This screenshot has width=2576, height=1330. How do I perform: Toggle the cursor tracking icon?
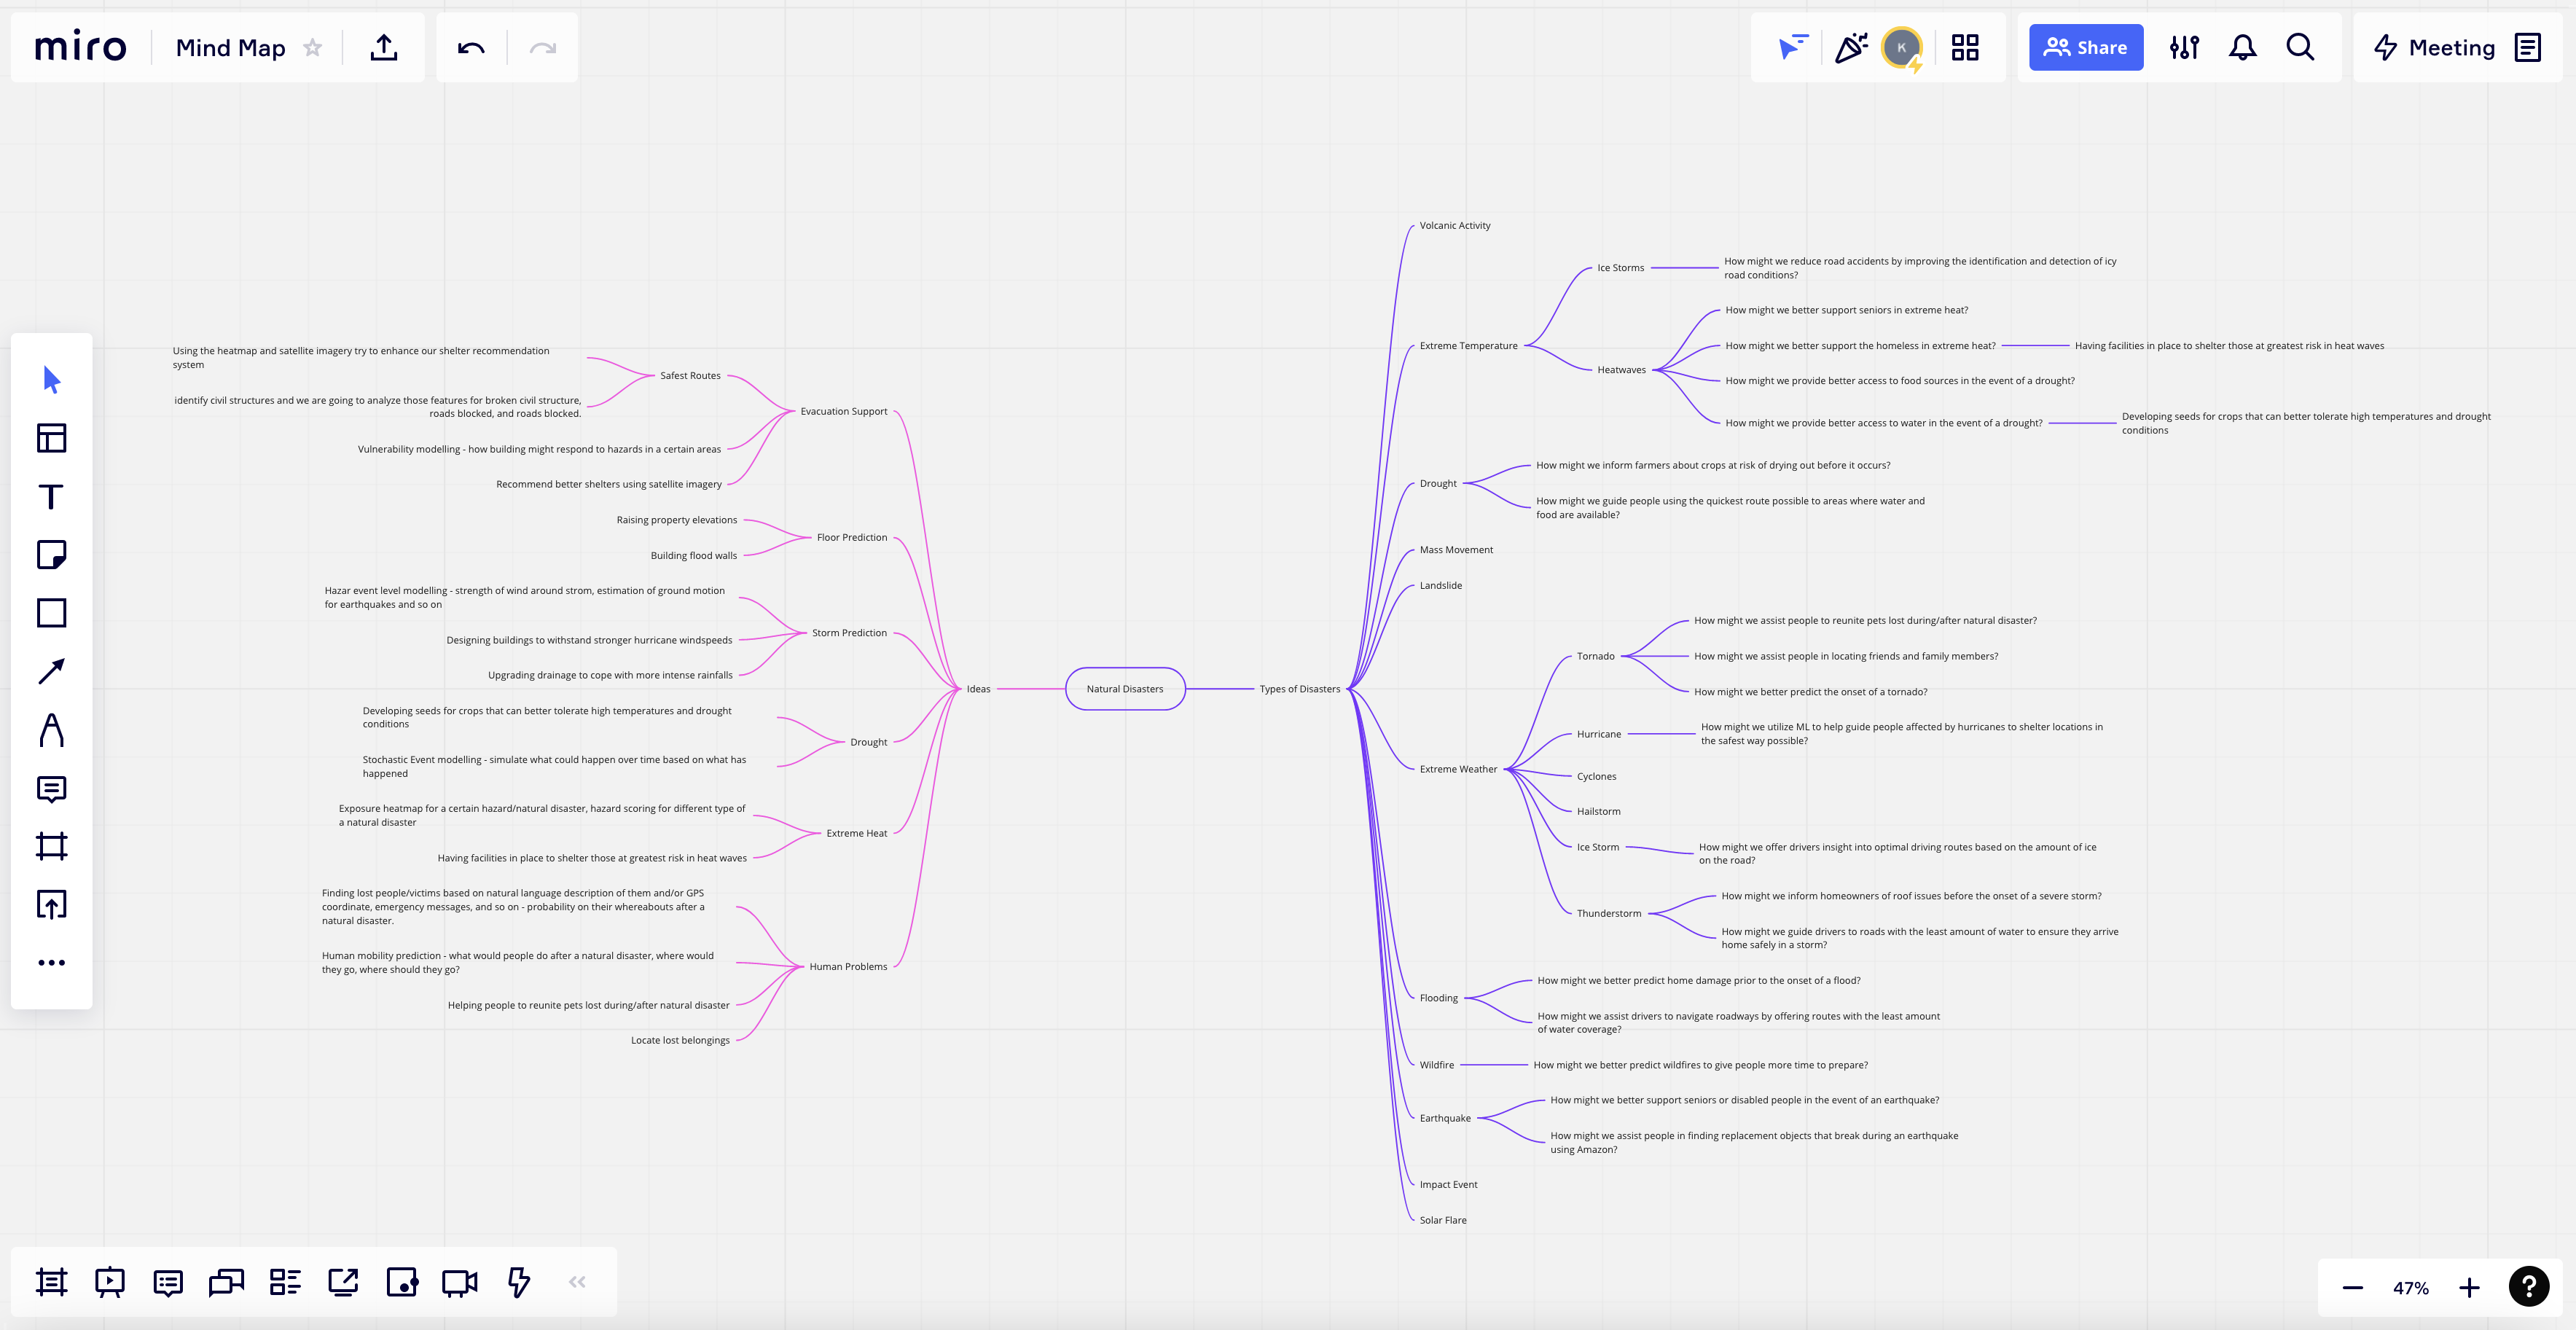(x=1792, y=48)
